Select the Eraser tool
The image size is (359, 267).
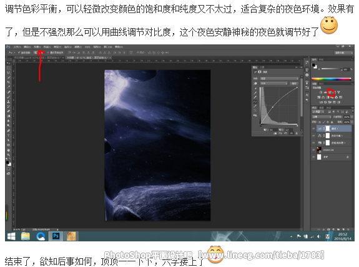pos(9,111)
